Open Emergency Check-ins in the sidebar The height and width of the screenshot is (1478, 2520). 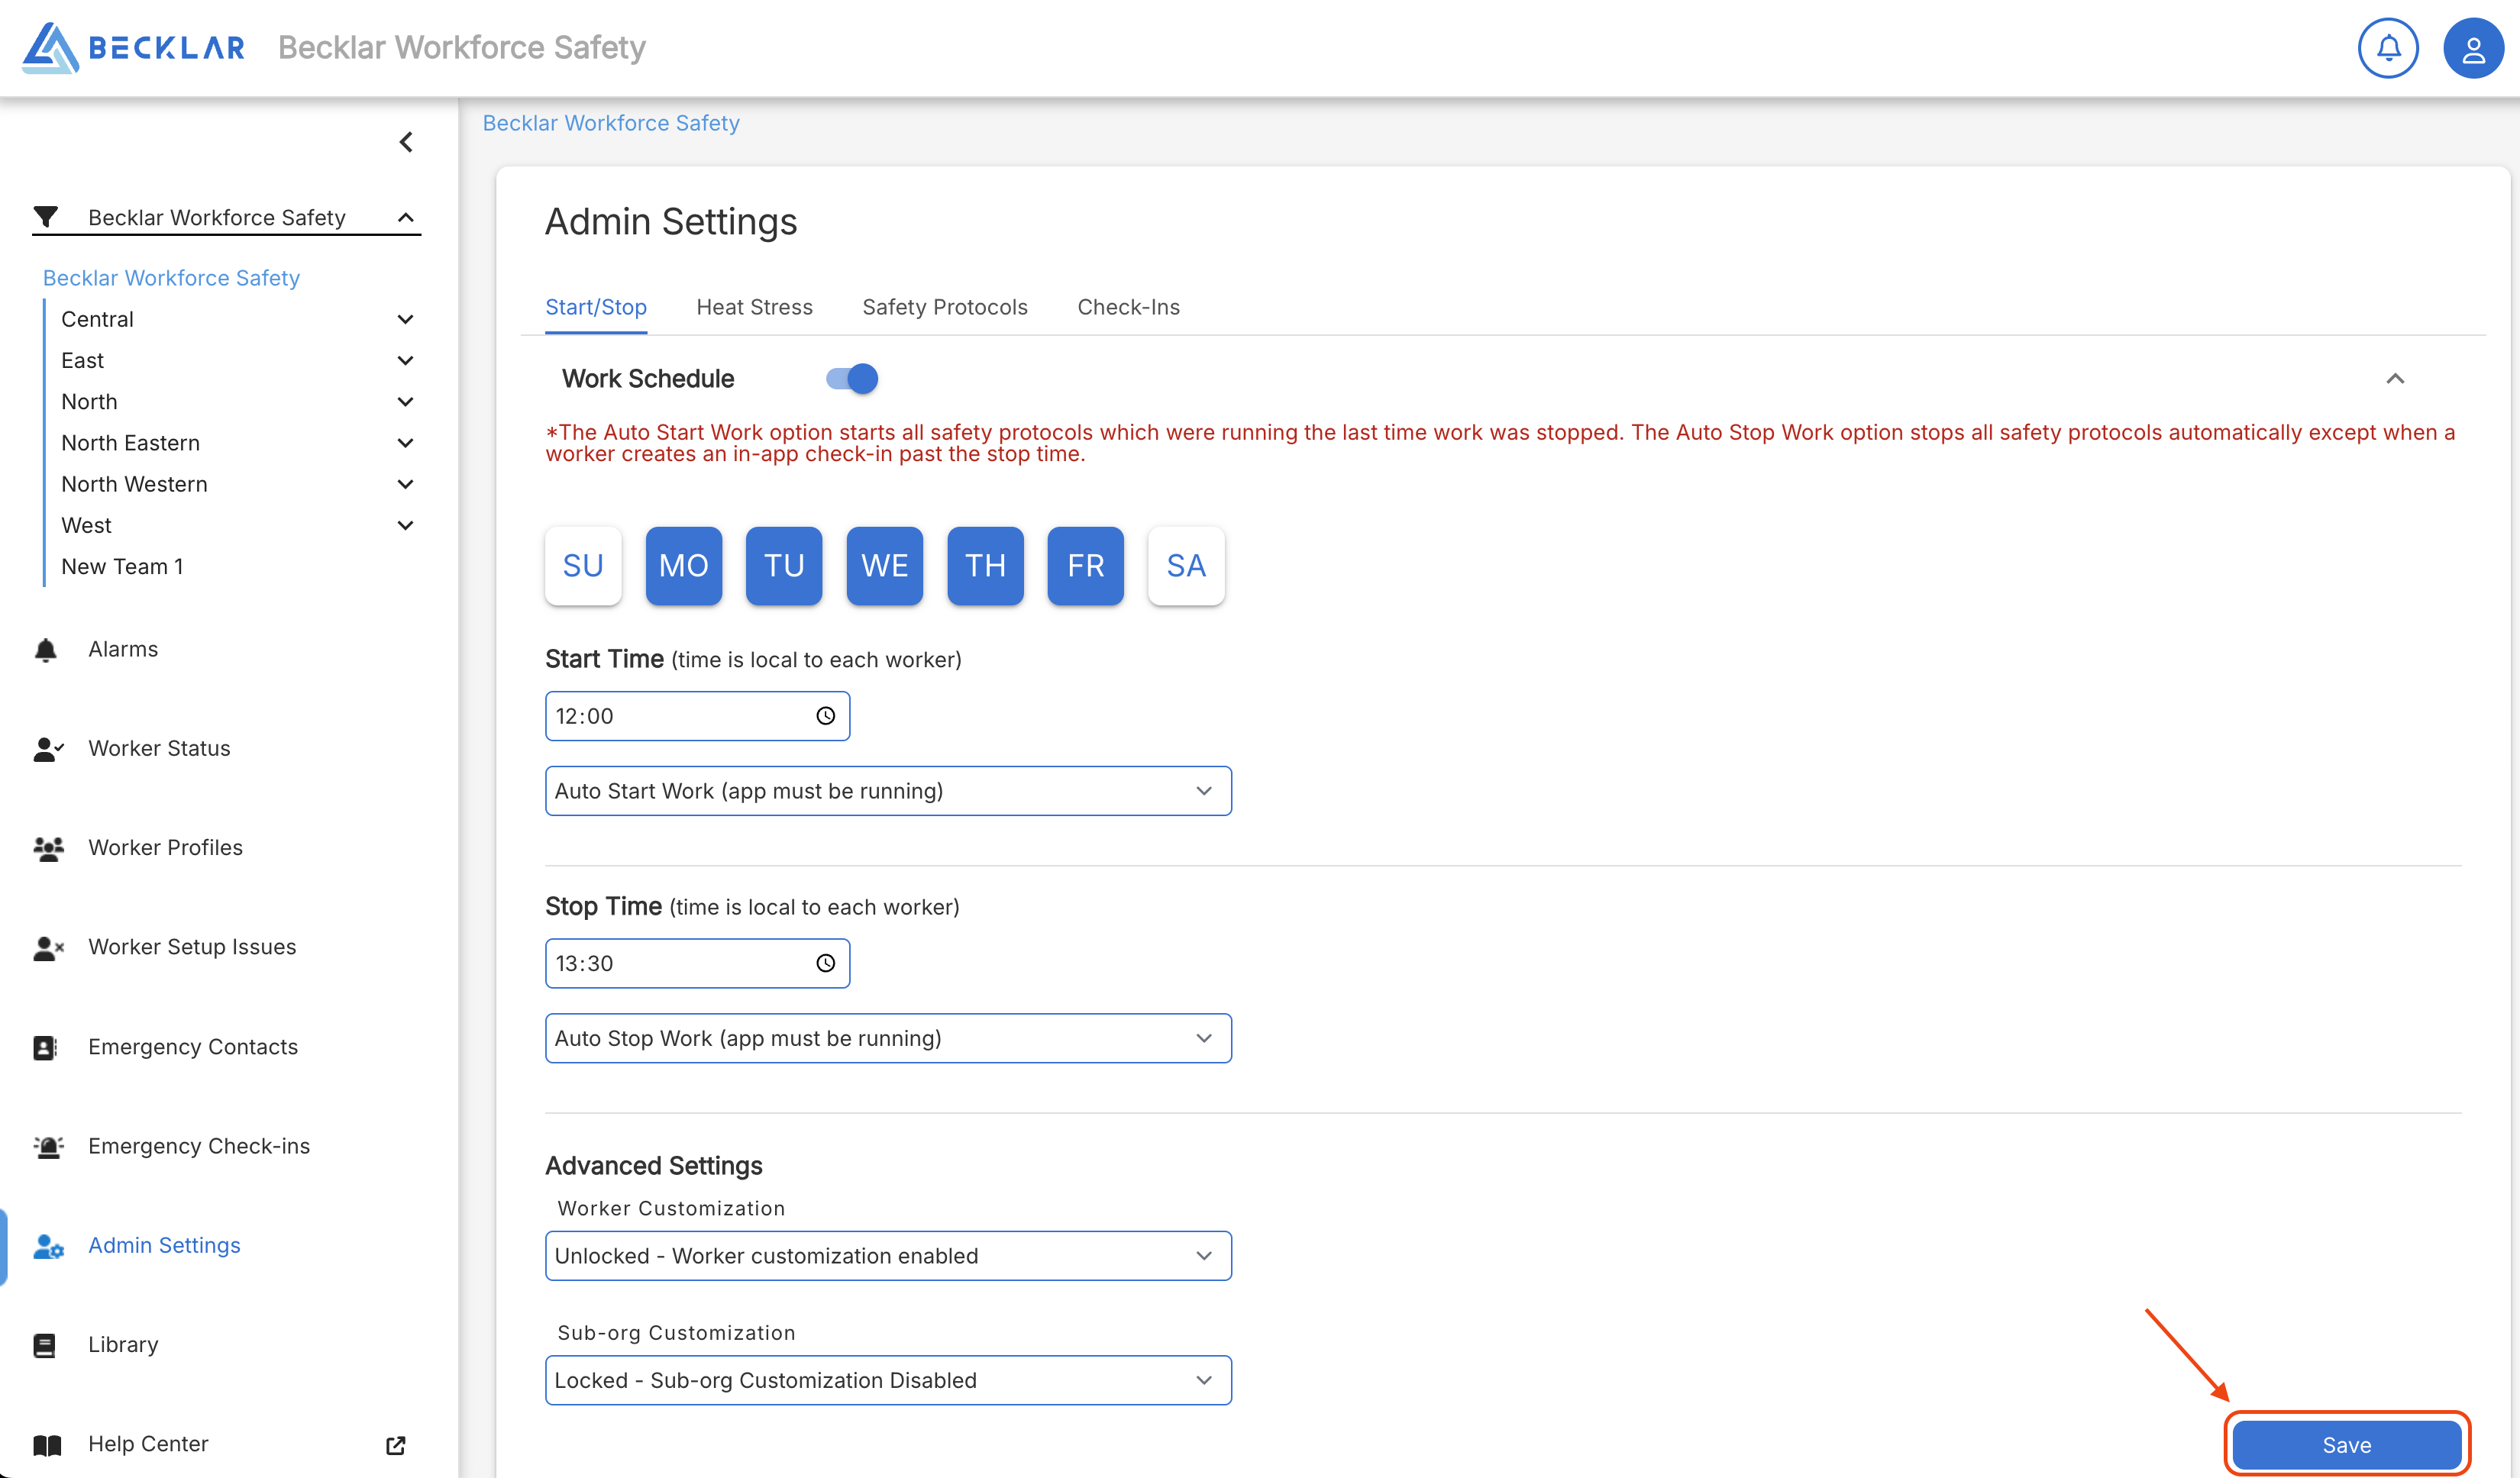(199, 1146)
